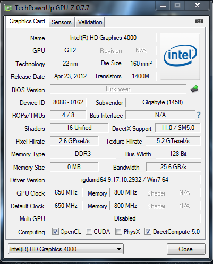Click the Subvendor Gigabyte field
This screenshot has height=264, width=213.
(163, 102)
